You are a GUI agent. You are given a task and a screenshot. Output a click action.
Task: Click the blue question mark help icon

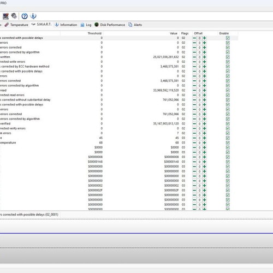25,16
